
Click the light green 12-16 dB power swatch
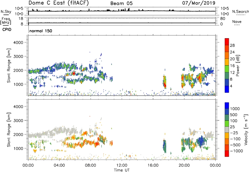(x=227, y=69)
